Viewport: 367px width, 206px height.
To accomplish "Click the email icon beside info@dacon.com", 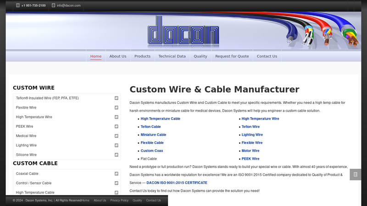I will click(x=53, y=5).
